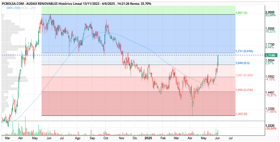Click the -10,87% axis percentage
The height and width of the screenshot is (142, 280).
coord(271,95)
